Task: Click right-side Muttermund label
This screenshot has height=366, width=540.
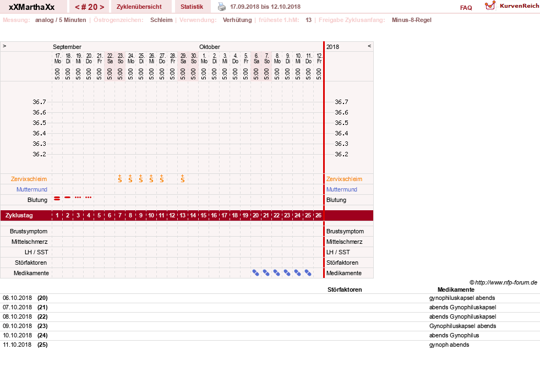Action: pyautogui.click(x=342, y=189)
